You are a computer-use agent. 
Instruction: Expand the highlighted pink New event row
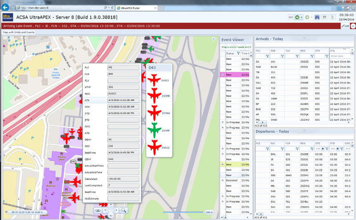click(x=222, y=75)
